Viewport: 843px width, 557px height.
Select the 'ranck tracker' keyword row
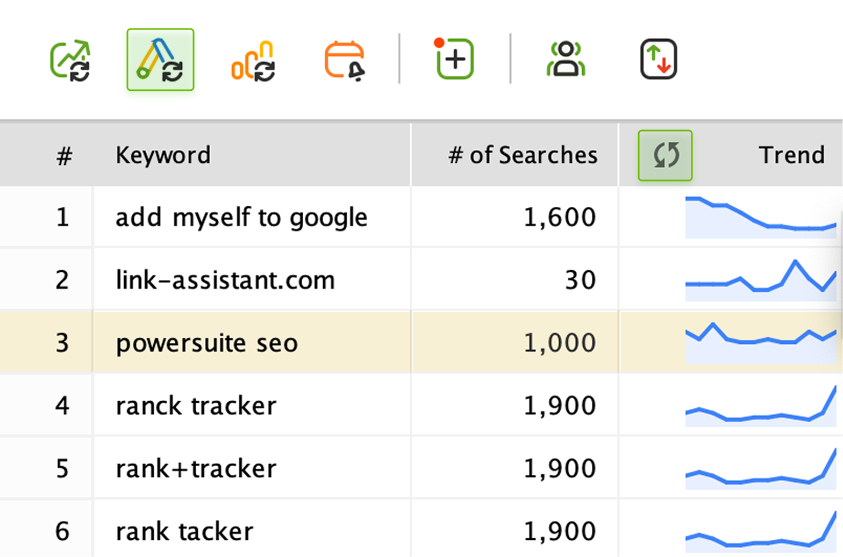[x=421, y=405]
